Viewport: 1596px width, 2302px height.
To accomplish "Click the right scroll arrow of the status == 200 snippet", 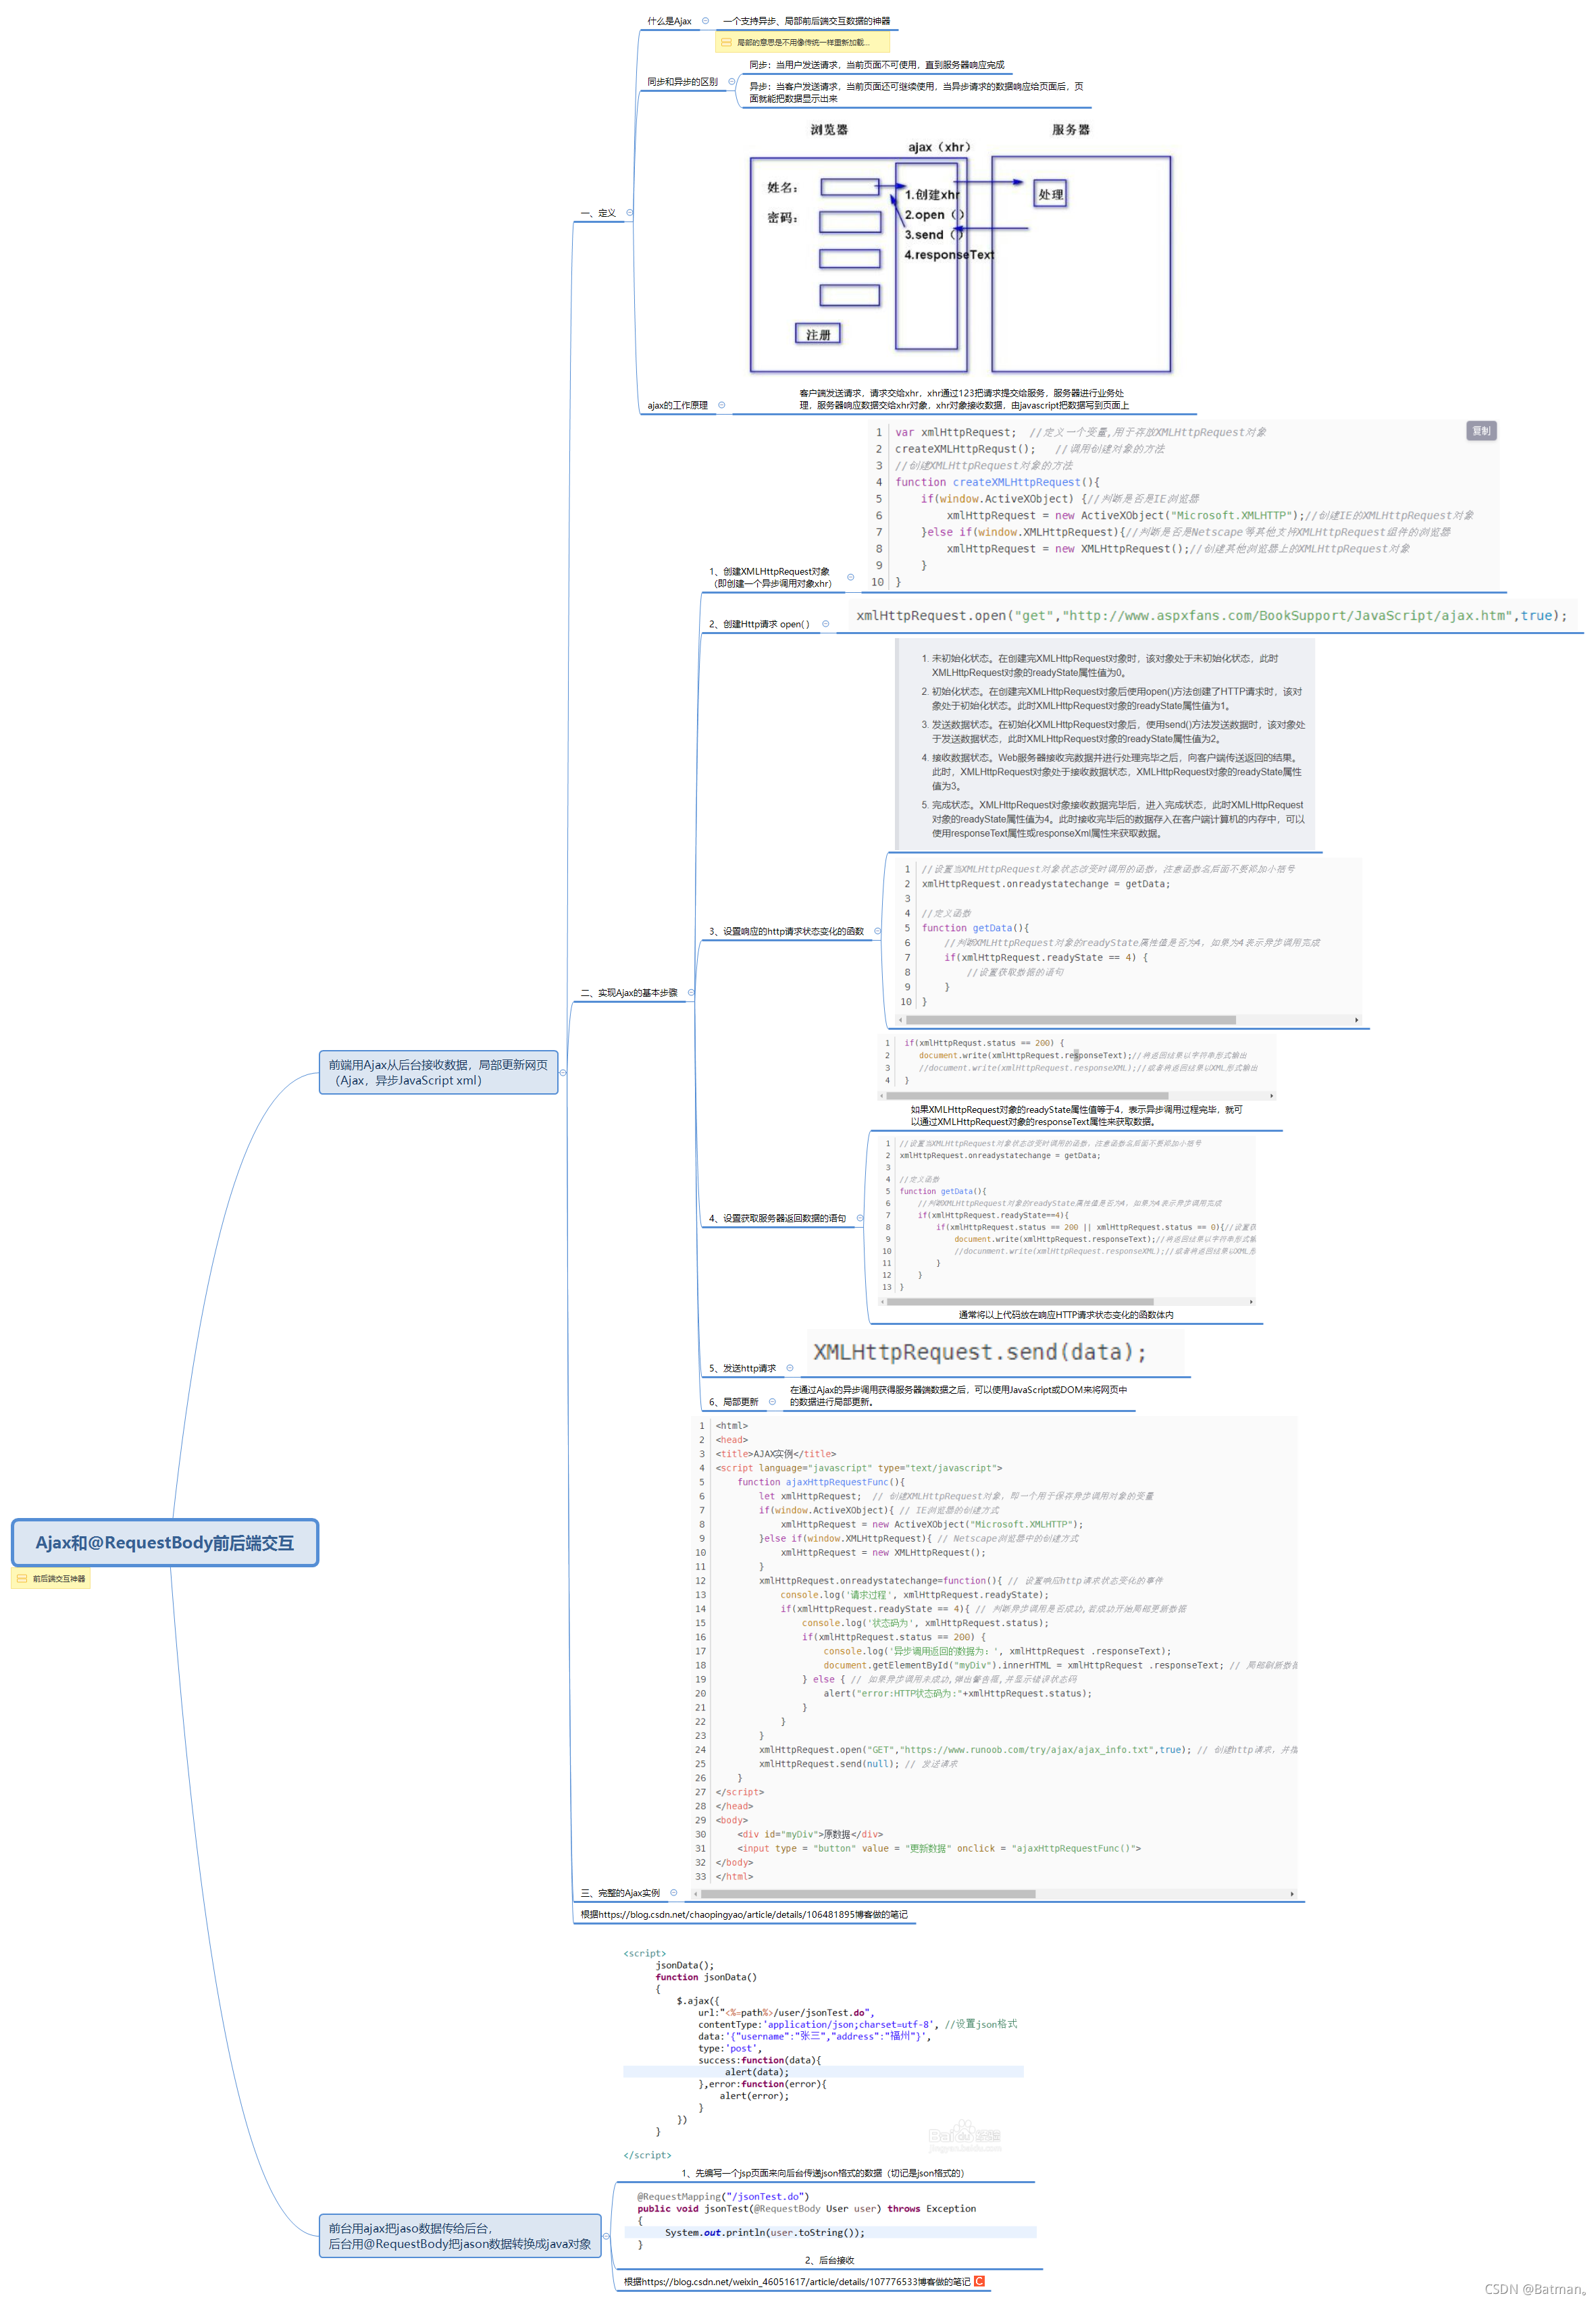I will pos(1271,1095).
